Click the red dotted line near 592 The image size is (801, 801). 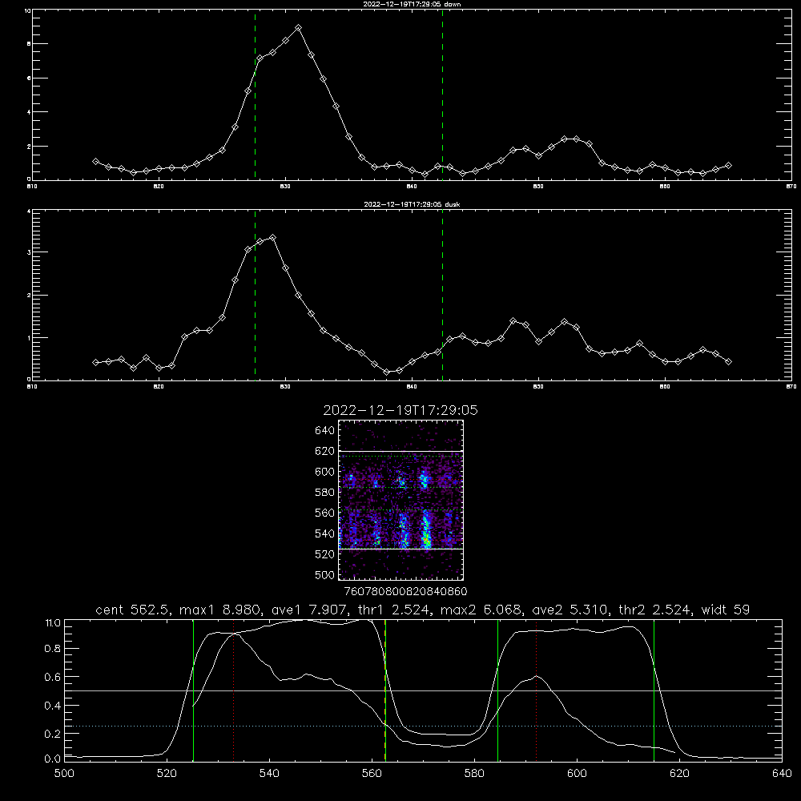tap(537, 690)
